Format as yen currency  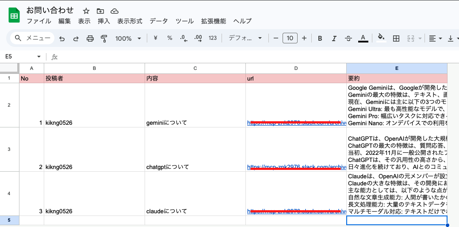click(156, 38)
